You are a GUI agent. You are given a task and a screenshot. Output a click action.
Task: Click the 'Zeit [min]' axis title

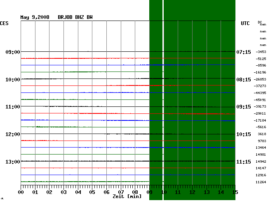point(127,196)
